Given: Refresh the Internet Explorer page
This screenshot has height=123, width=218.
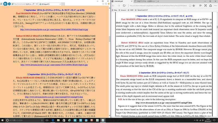Looking at the screenshot, I should (37, 4).
